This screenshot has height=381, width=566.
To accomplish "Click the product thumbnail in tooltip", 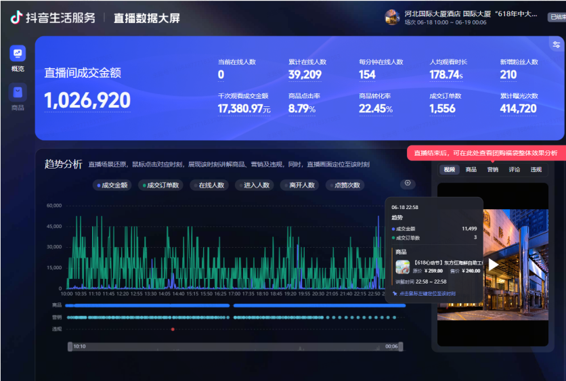I will (x=402, y=267).
